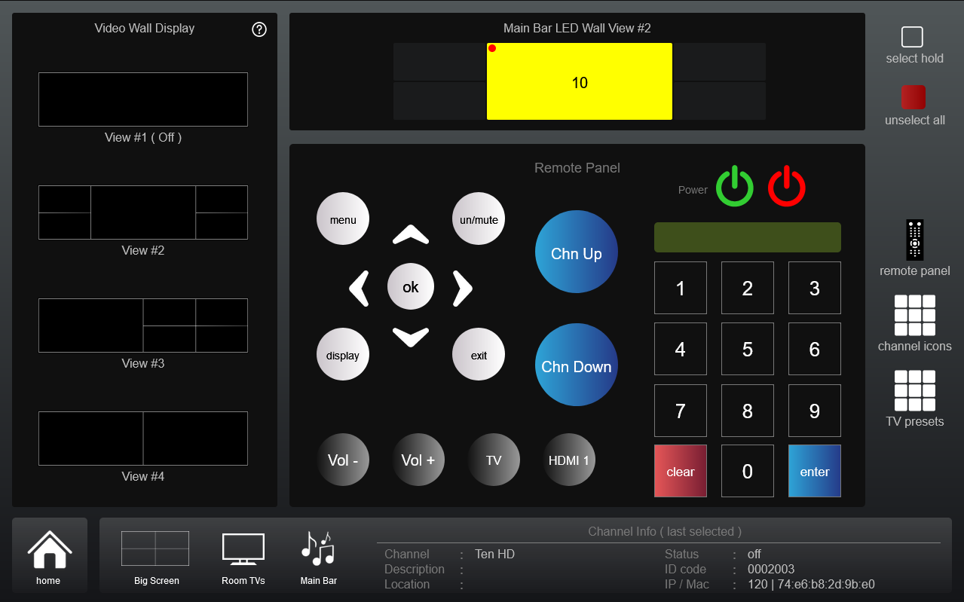The image size is (964, 602).
Task: Click keypad number 2
Action: [748, 288]
